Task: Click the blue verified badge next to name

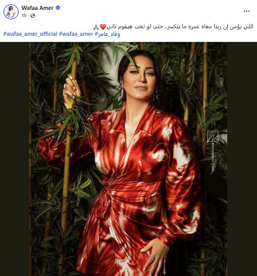Action: point(58,8)
